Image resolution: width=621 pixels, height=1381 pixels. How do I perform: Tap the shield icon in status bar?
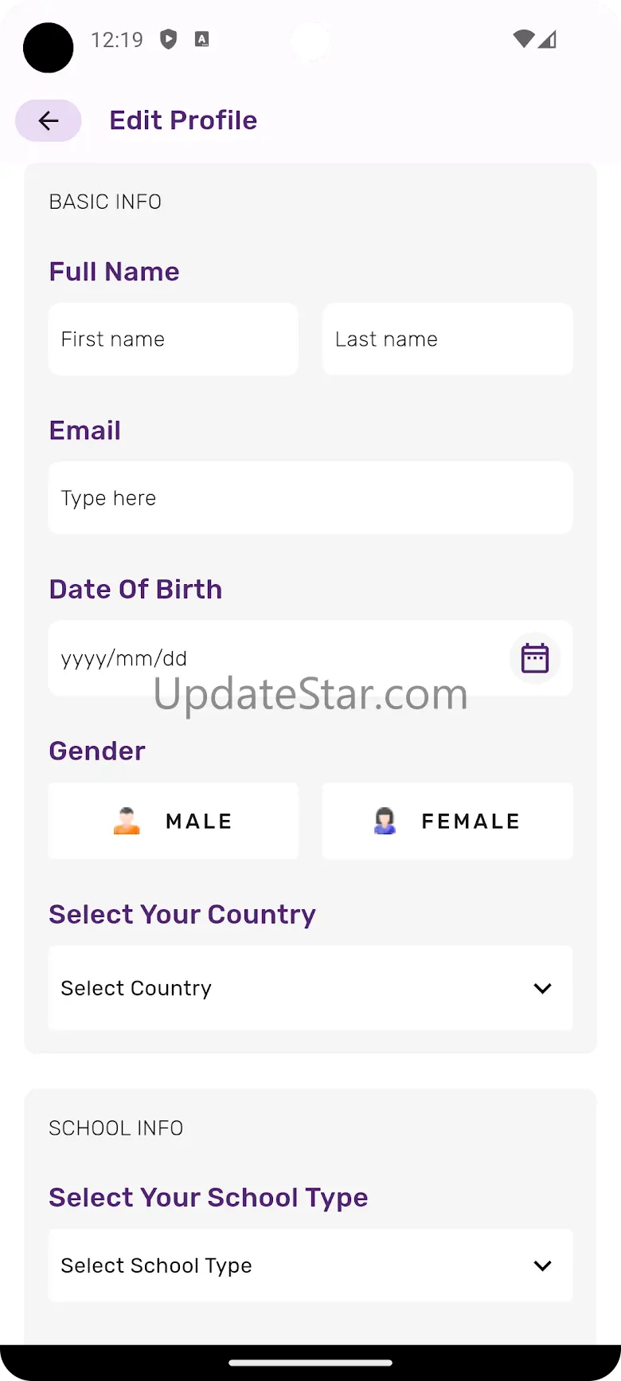click(x=169, y=39)
